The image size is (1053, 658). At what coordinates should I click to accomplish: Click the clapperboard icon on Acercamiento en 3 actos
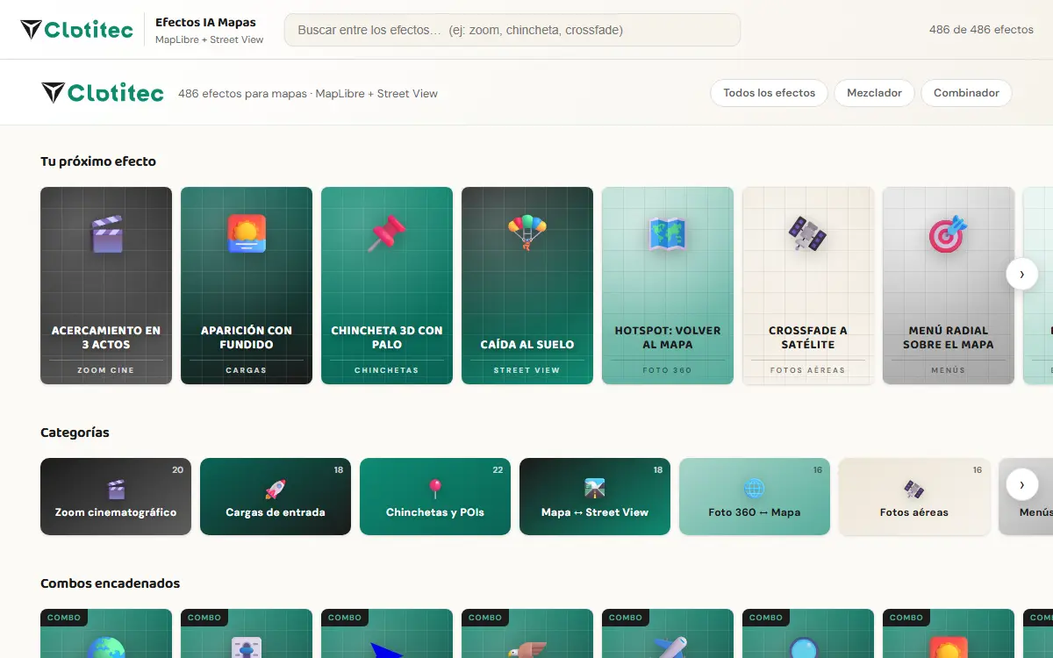(x=106, y=234)
